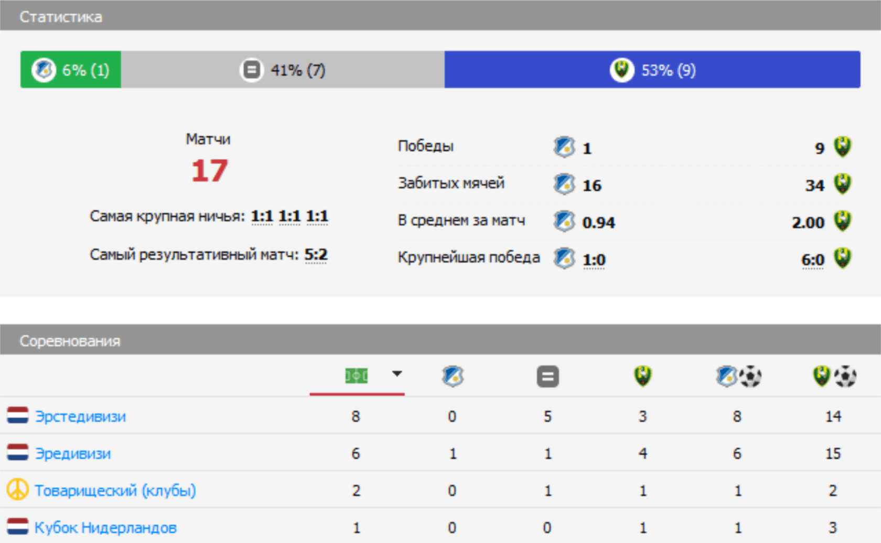Click yellow-green crest in blue bar
The image size is (881, 543).
(x=622, y=69)
